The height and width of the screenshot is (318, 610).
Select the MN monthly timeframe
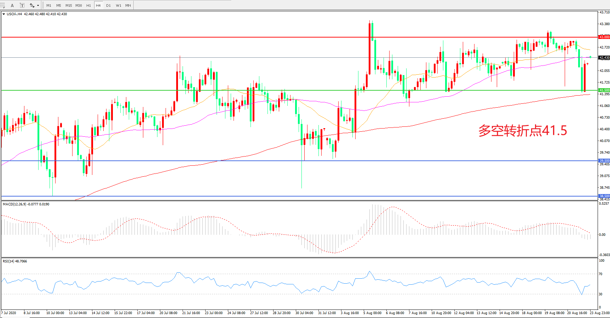click(x=128, y=5)
